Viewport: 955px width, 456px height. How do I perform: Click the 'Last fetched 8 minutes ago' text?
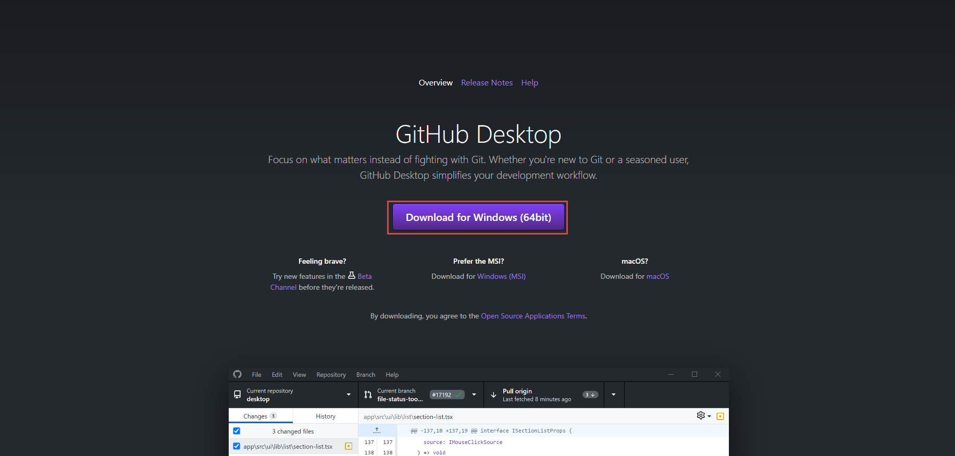[537, 399]
